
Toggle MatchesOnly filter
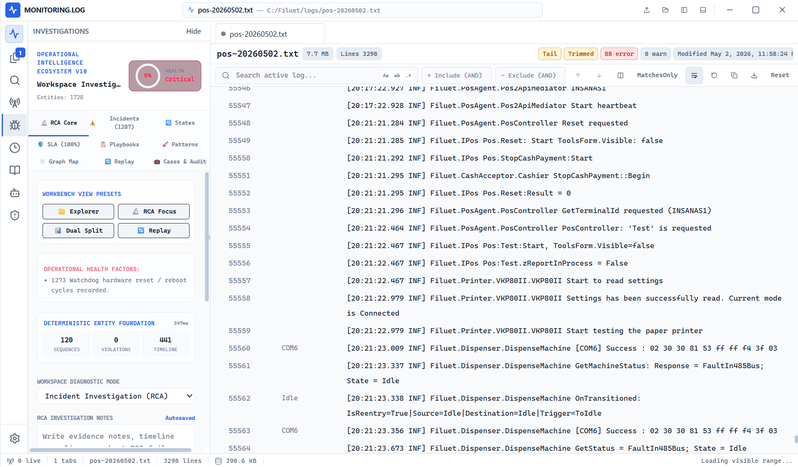657,75
